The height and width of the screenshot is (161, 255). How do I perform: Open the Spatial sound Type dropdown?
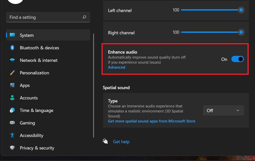223,110
